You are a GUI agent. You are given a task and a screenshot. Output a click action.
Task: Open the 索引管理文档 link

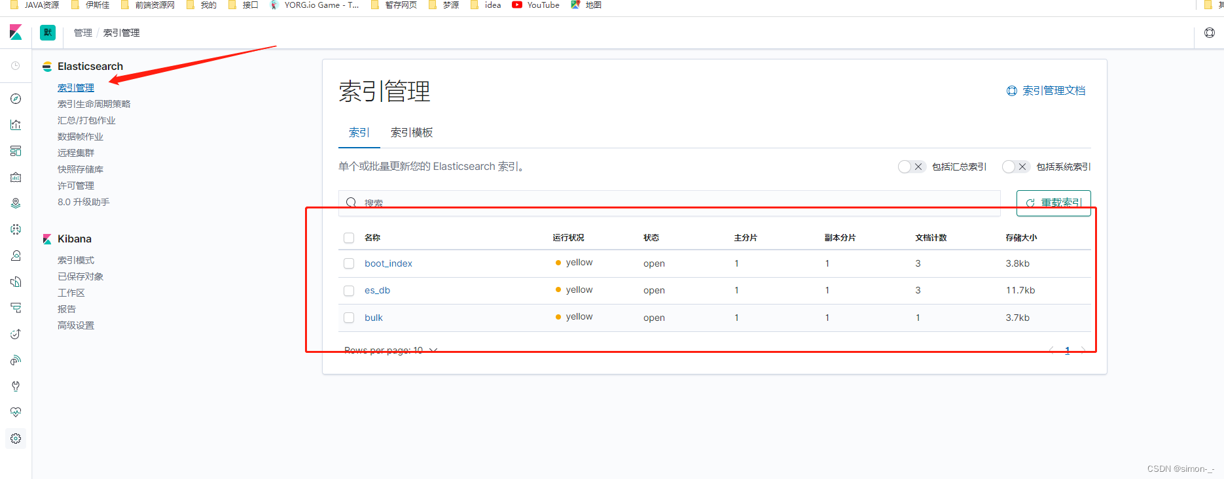click(1046, 91)
